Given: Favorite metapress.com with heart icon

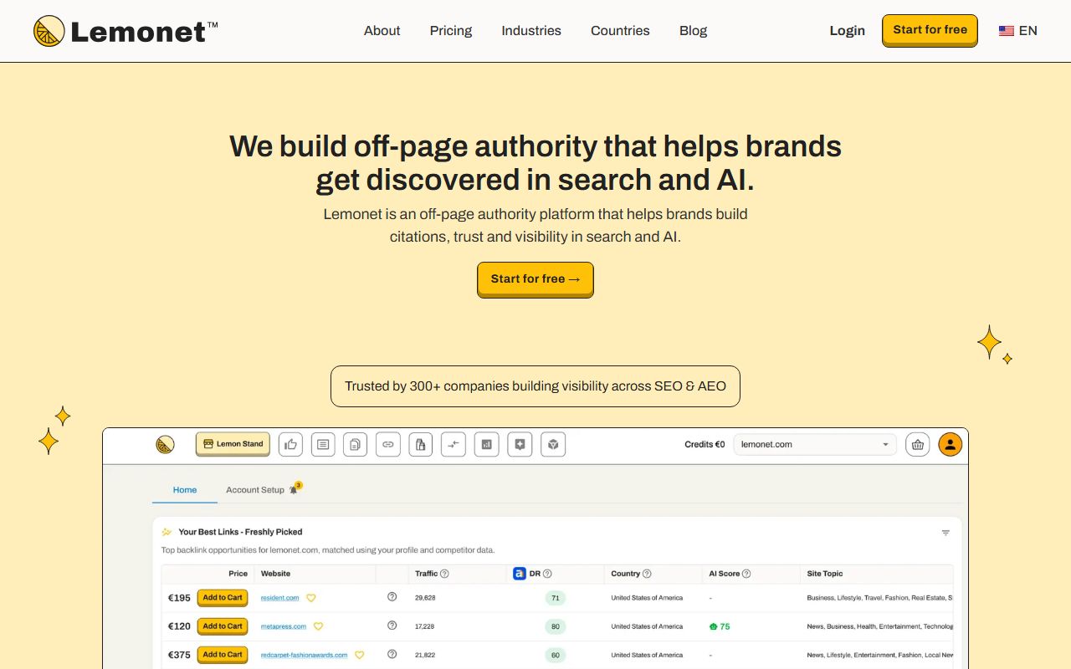Looking at the screenshot, I should point(318,626).
